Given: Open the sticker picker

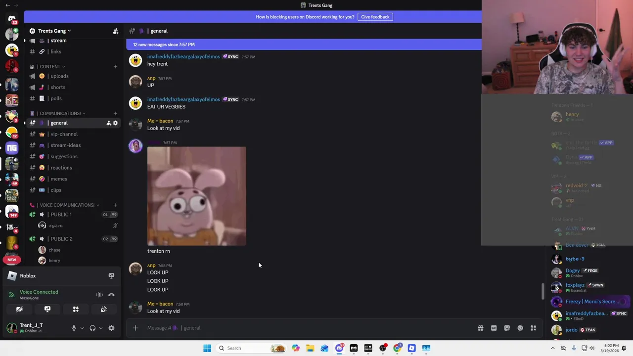Looking at the screenshot, I should point(507,328).
